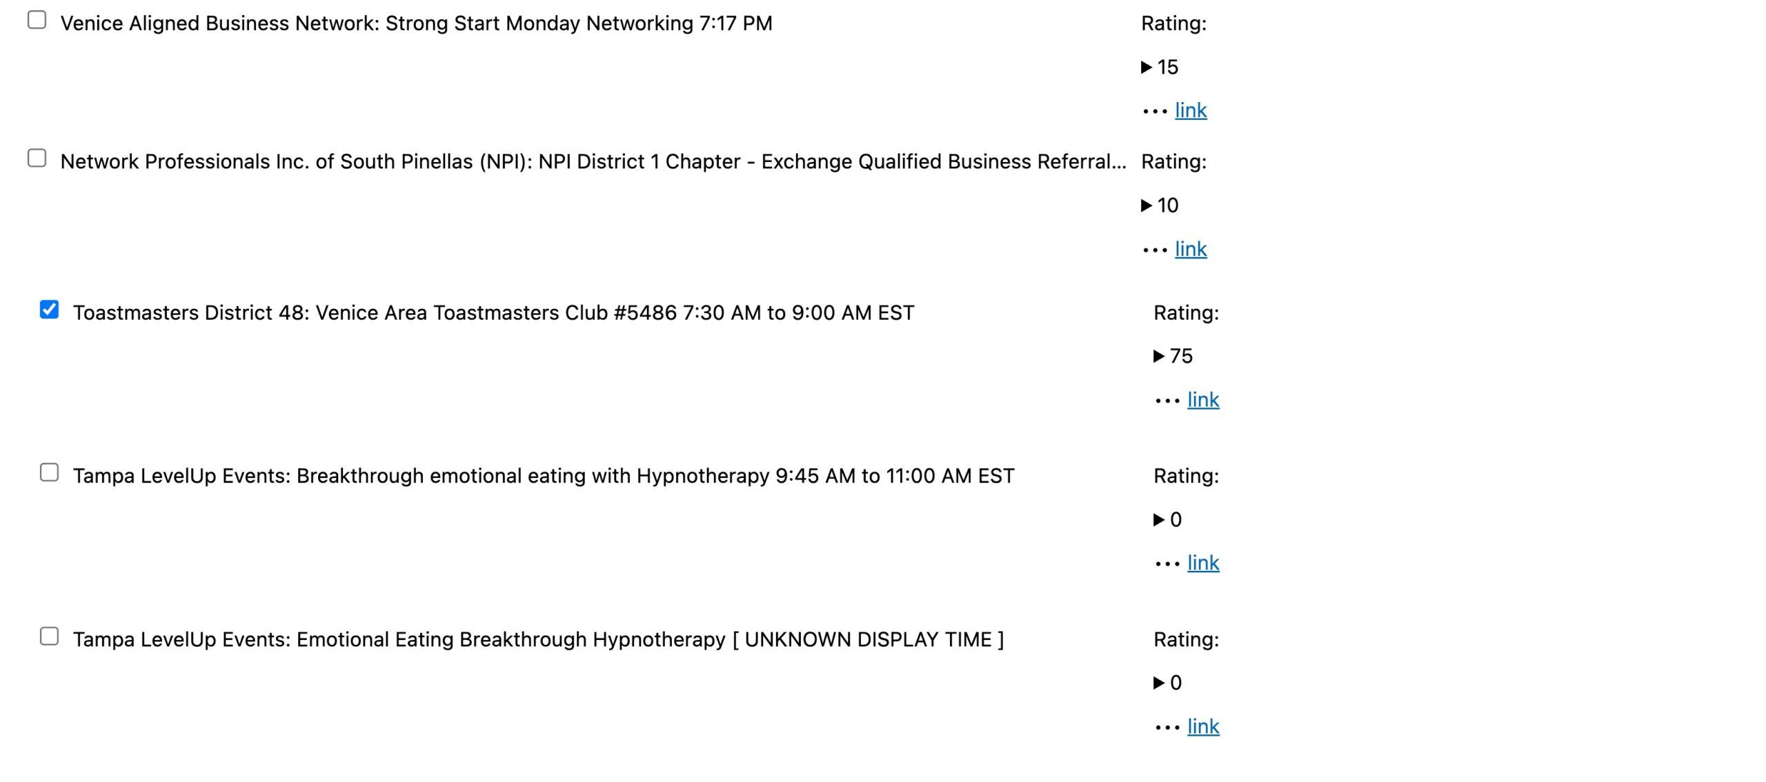This screenshot has width=1766, height=782.
Task: Expand rating 0 triangle for UNKNOWN DISPLAY TIME event
Action: (1159, 683)
